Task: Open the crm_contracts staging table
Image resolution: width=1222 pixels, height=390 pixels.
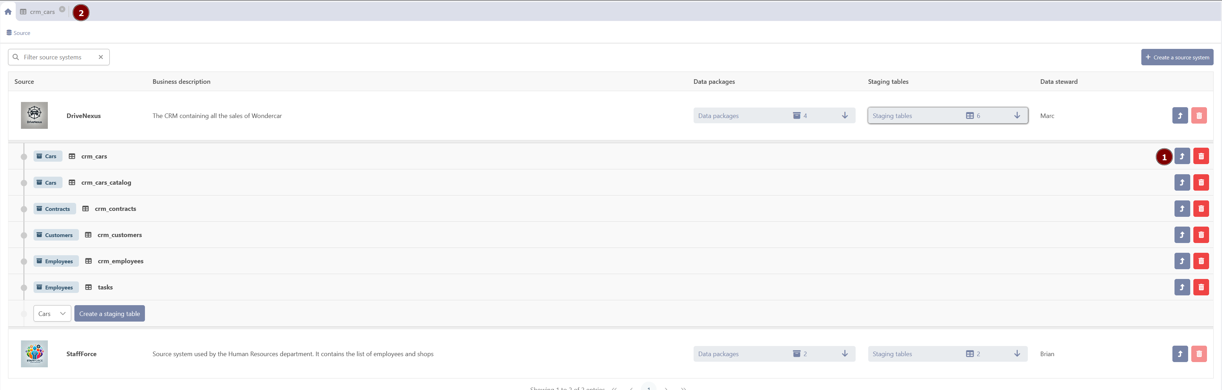Action: point(1182,208)
